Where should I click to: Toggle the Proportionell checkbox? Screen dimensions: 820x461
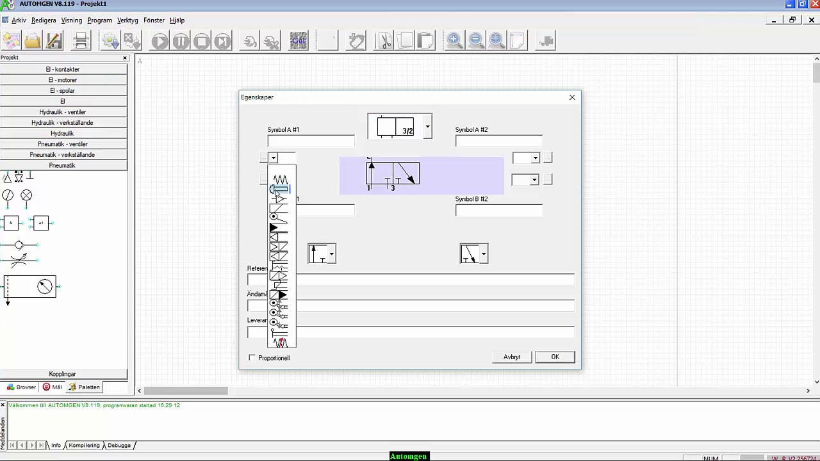[252, 358]
